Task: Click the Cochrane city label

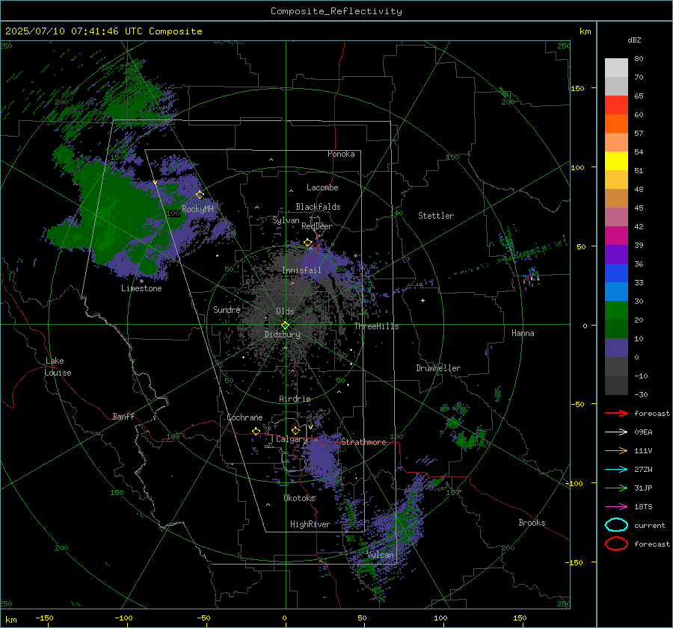Action: click(245, 417)
